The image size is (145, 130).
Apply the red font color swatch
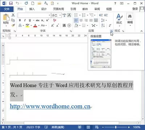click(x=35, y=26)
